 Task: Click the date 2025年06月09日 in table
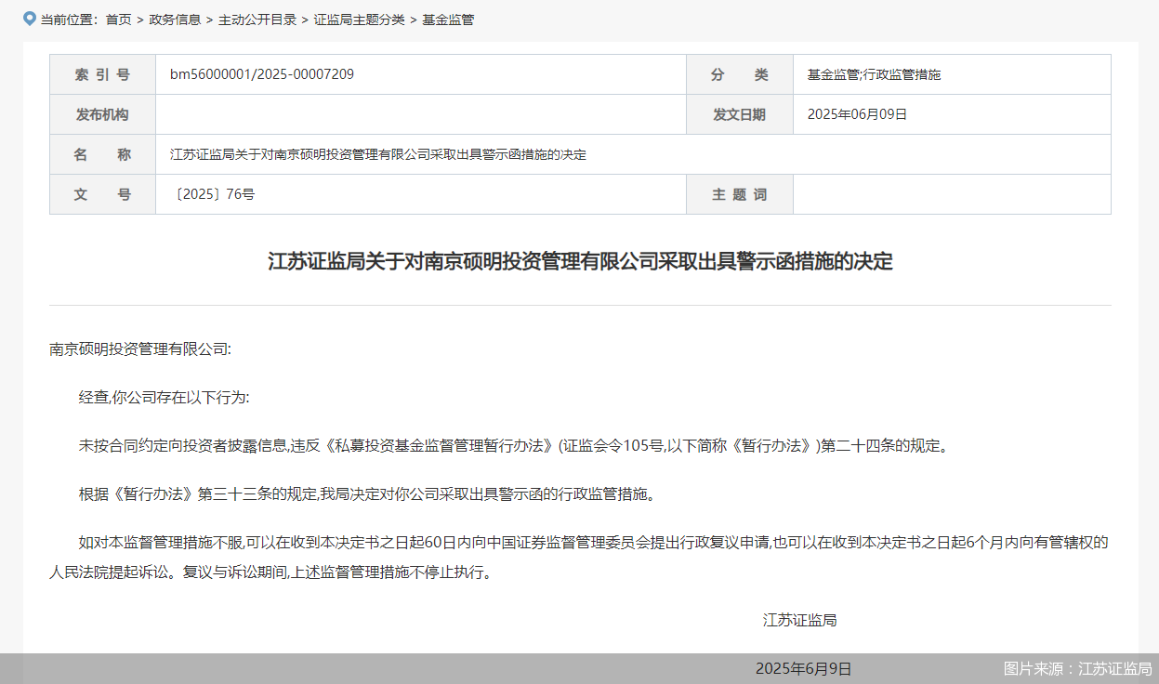tap(857, 114)
